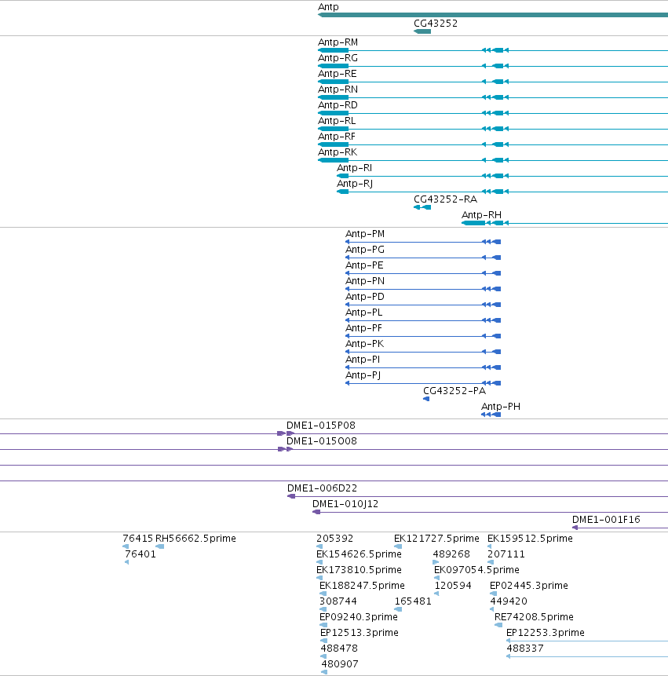Click the EP09240.3prime EST
The width and height of the screenshot is (668, 676).
[323, 625]
